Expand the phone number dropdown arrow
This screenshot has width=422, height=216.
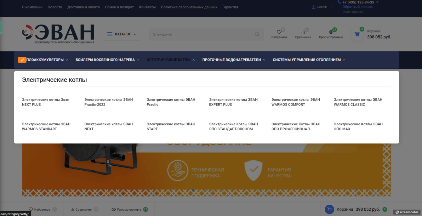coord(377,2)
